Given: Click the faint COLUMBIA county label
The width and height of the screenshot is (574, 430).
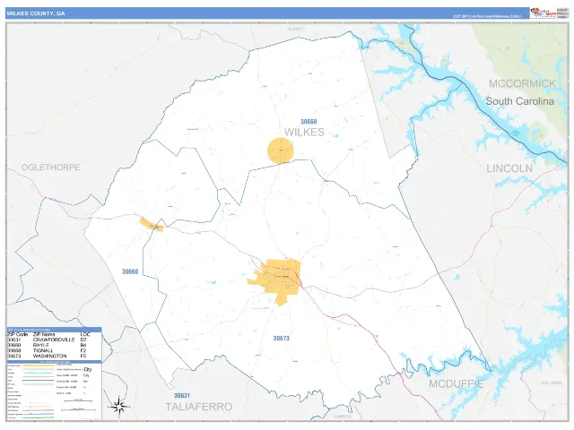Looking at the screenshot, I should click(x=552, y=383).
